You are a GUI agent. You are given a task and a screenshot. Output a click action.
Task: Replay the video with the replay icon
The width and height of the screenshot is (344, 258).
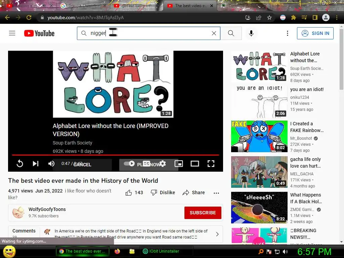(20, 164)
